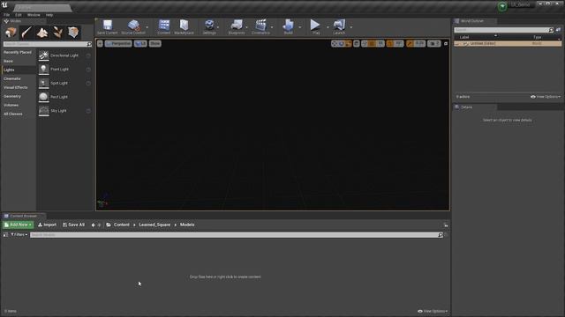This screenshot has height=317, width=565.
Task: Open the Perspective view mode dropdown
Action: (x=118, y=43)
